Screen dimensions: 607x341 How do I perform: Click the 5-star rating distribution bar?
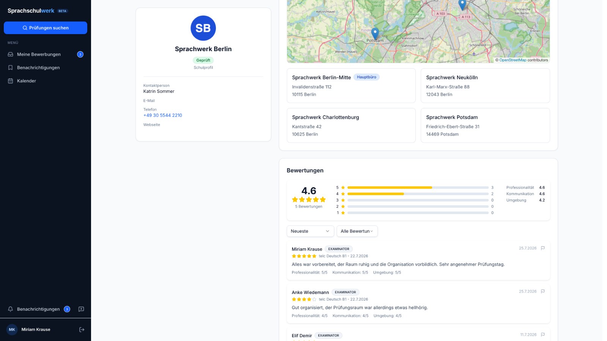[x=418, y=188]
